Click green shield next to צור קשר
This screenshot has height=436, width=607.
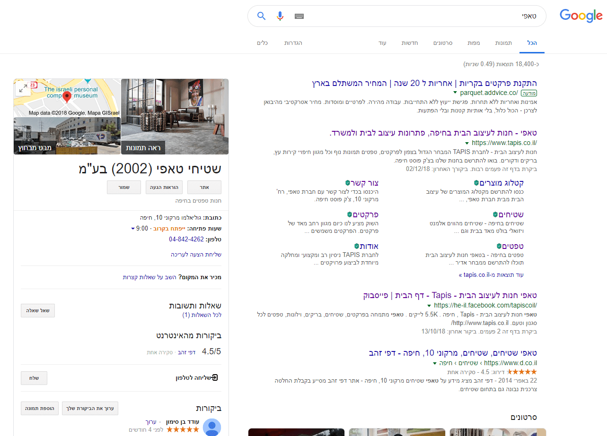coord(347,183)
